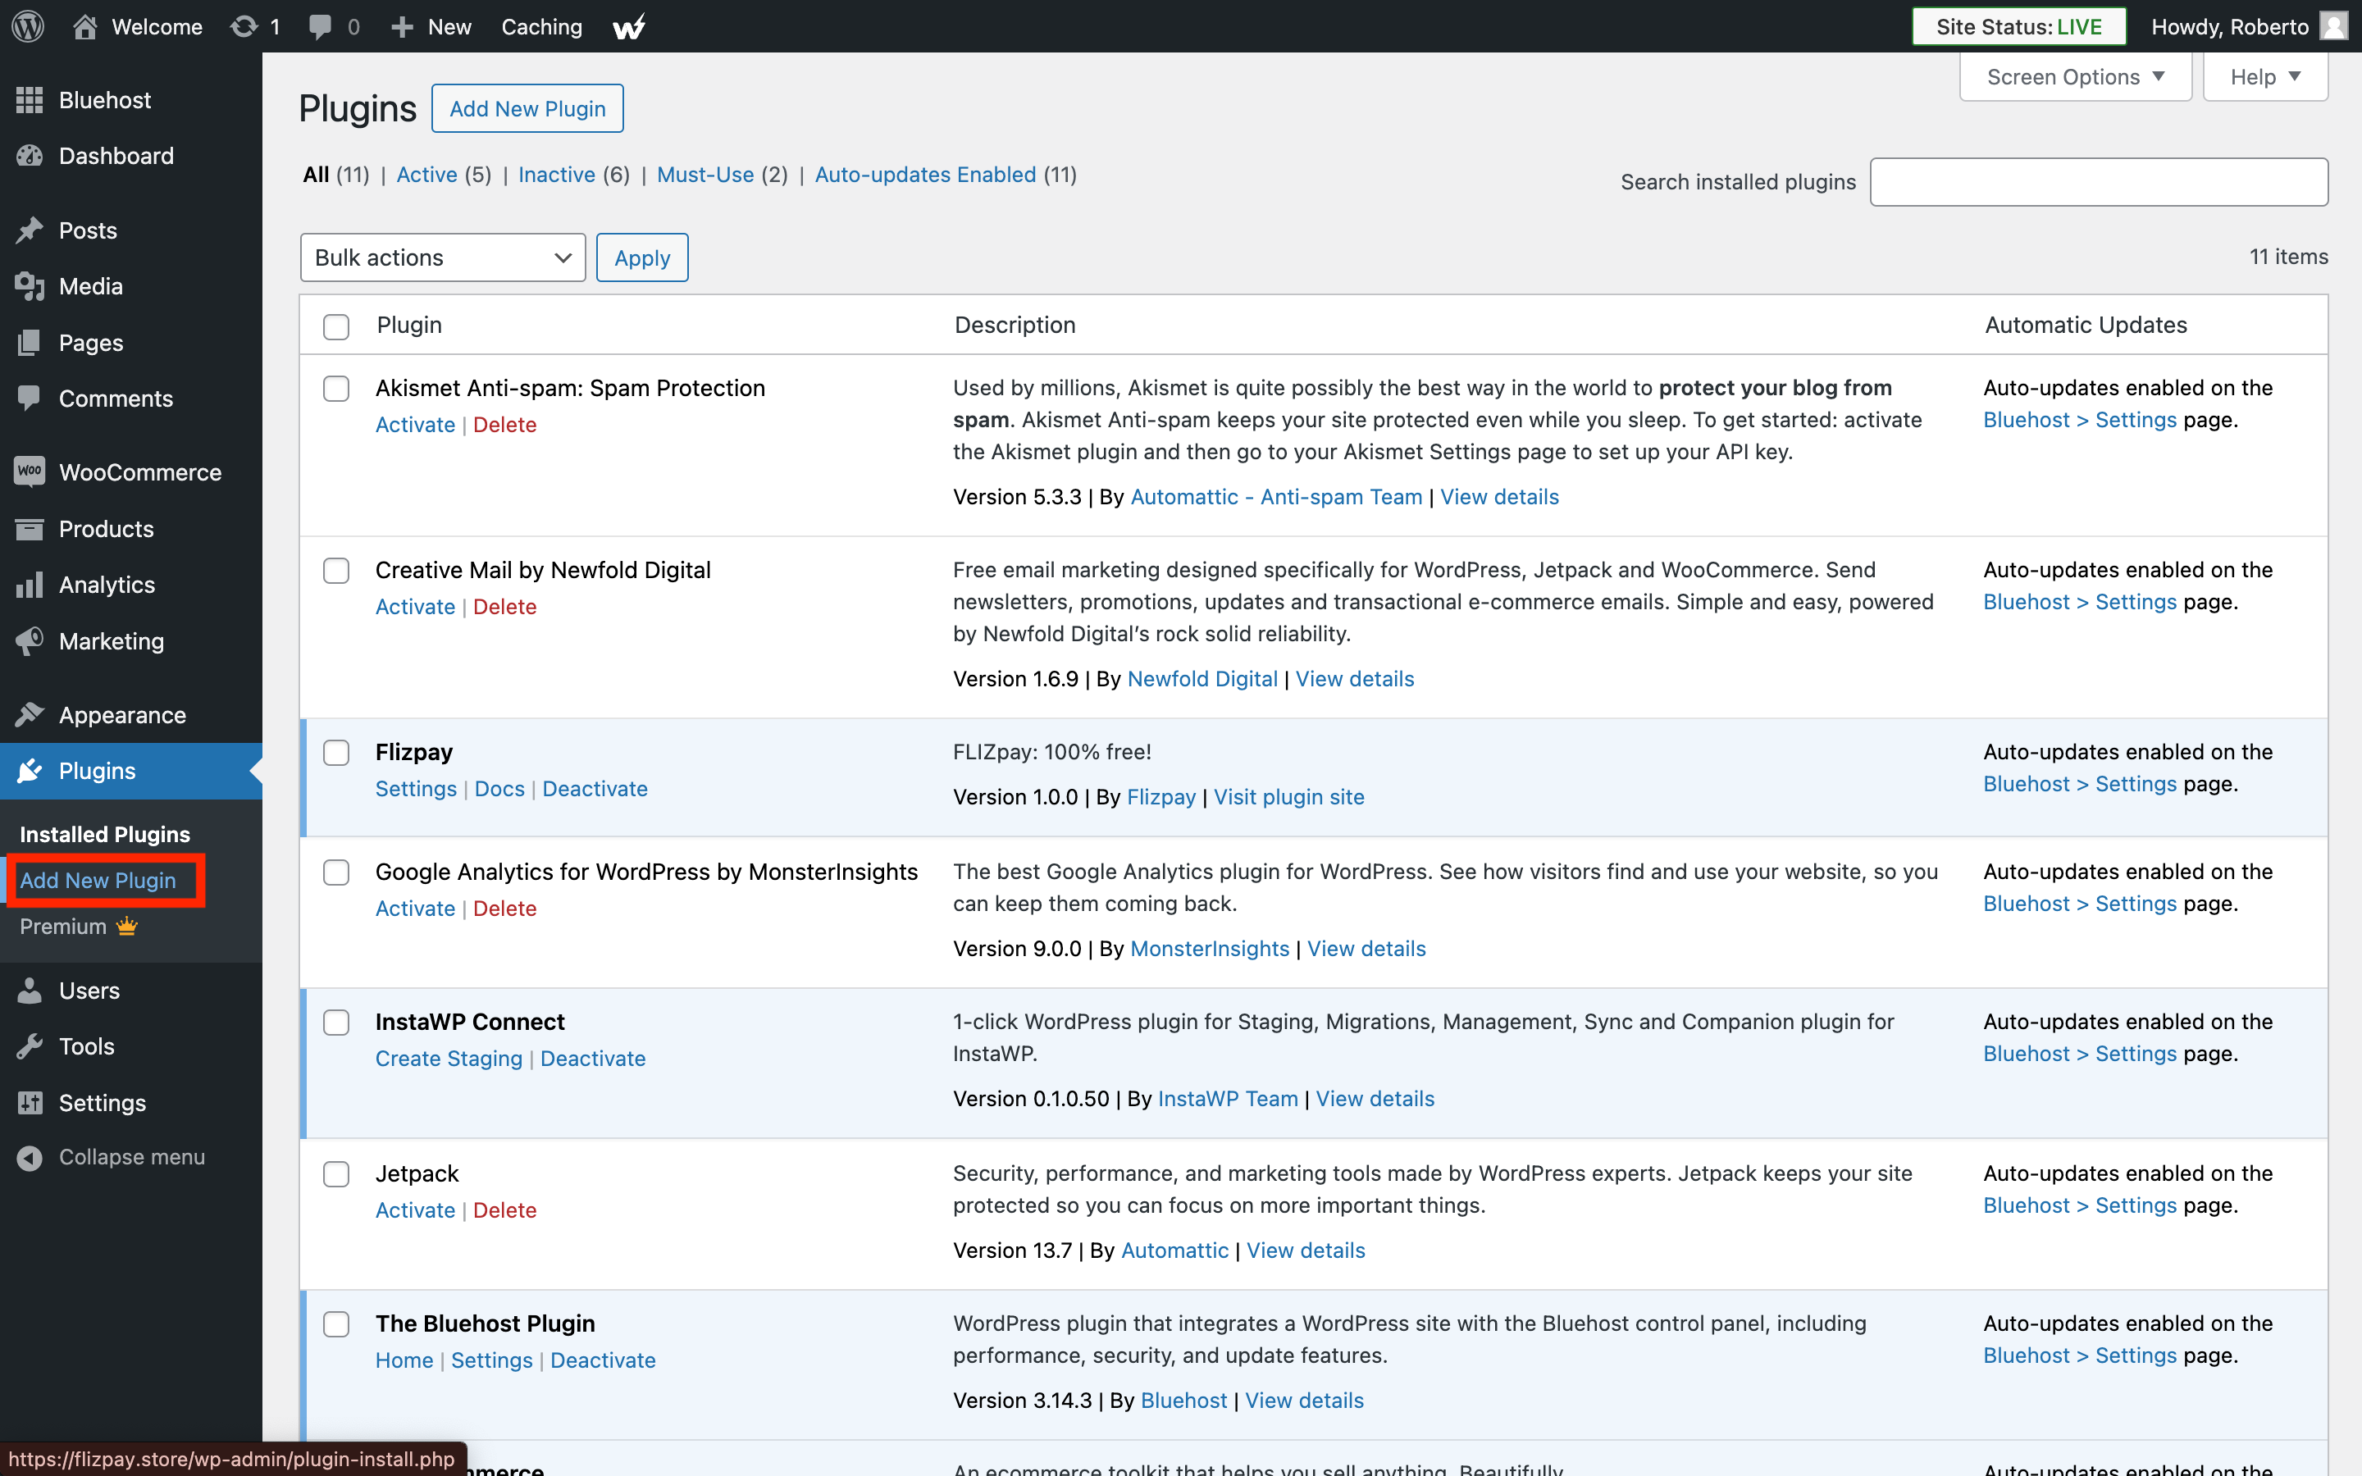This screenshot has height=1476, width=2362.
Task: Open the WordPress logo menu
Action: click(x=29, y=26)
